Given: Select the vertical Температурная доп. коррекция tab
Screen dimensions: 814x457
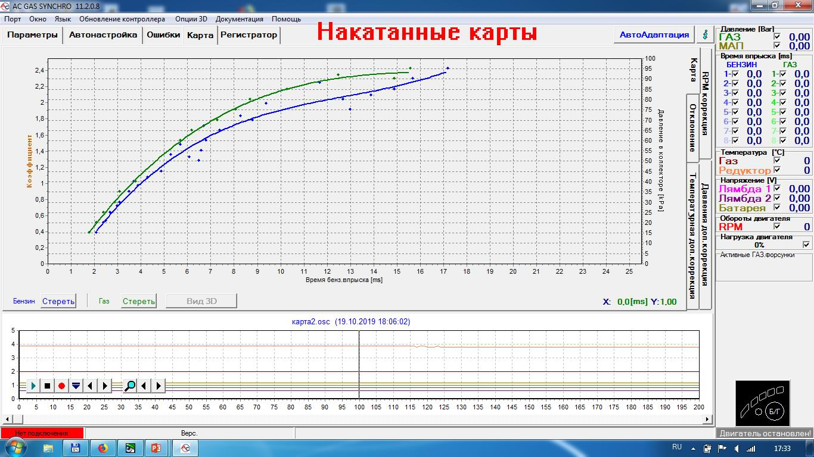Looking at the screenshot, I should (x=693, y=236).
